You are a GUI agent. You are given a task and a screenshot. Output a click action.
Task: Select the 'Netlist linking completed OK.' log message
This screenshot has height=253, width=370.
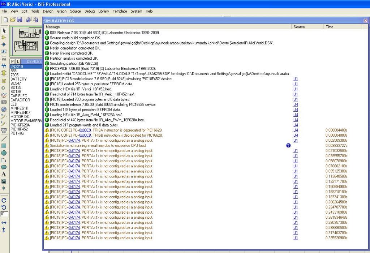click(71, 53)
